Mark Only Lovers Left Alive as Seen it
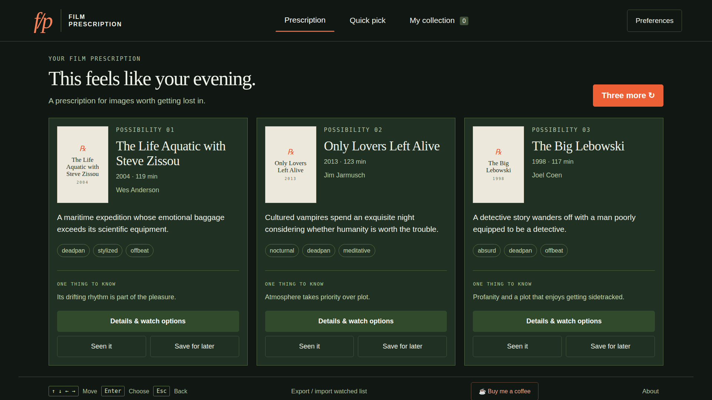Viewport: 712px width, 400px height. (x=309, y=346)
